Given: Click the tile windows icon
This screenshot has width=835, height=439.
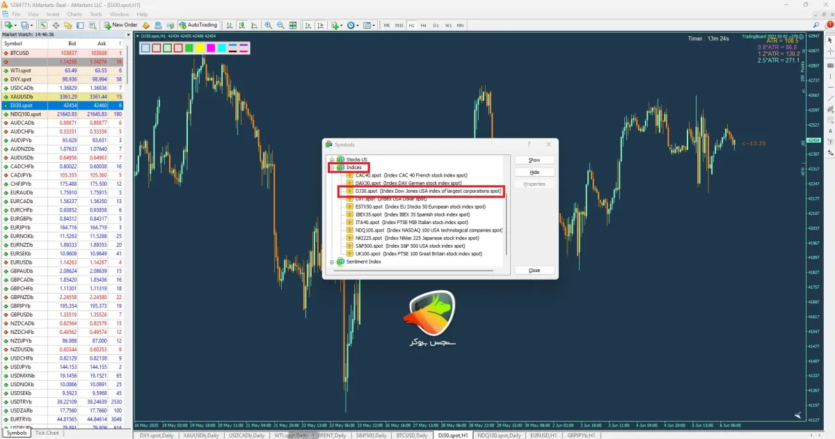Looking at the screenshot, I should [293, 25].
